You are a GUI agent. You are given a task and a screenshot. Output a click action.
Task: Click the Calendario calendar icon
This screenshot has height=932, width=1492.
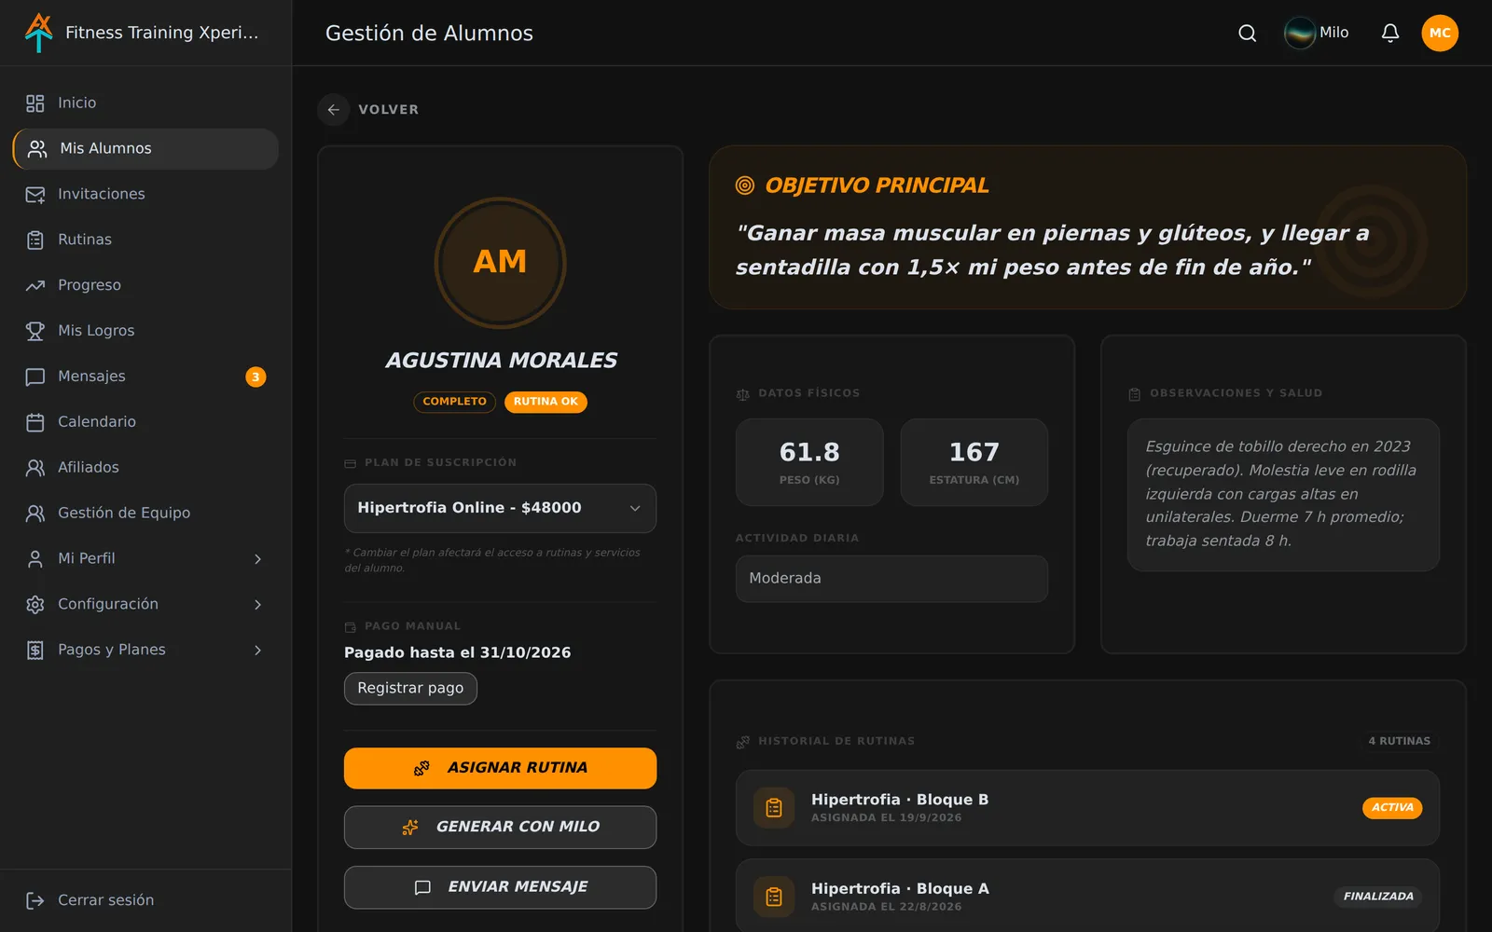(35, 423)
